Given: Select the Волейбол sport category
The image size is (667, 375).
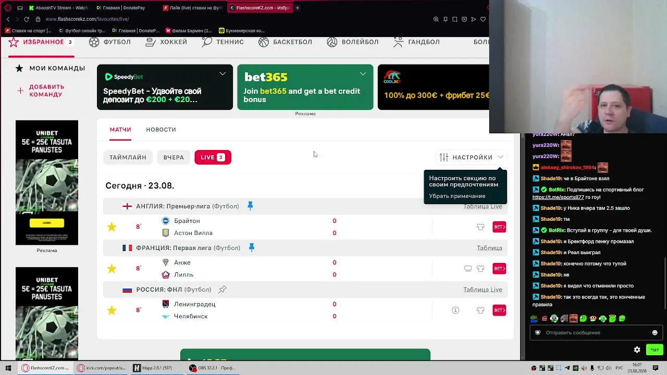Looking at the screenshot, I should point(353,42).
